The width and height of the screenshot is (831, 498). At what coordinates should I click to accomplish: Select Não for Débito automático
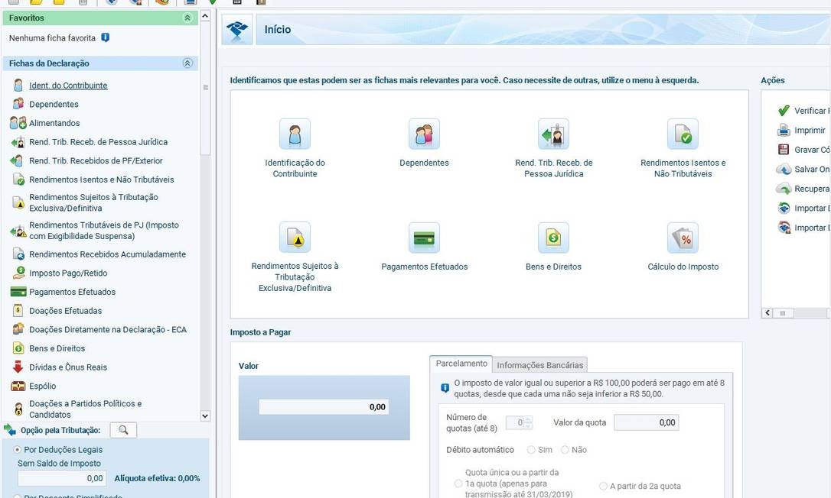click(x=565, y=450)
